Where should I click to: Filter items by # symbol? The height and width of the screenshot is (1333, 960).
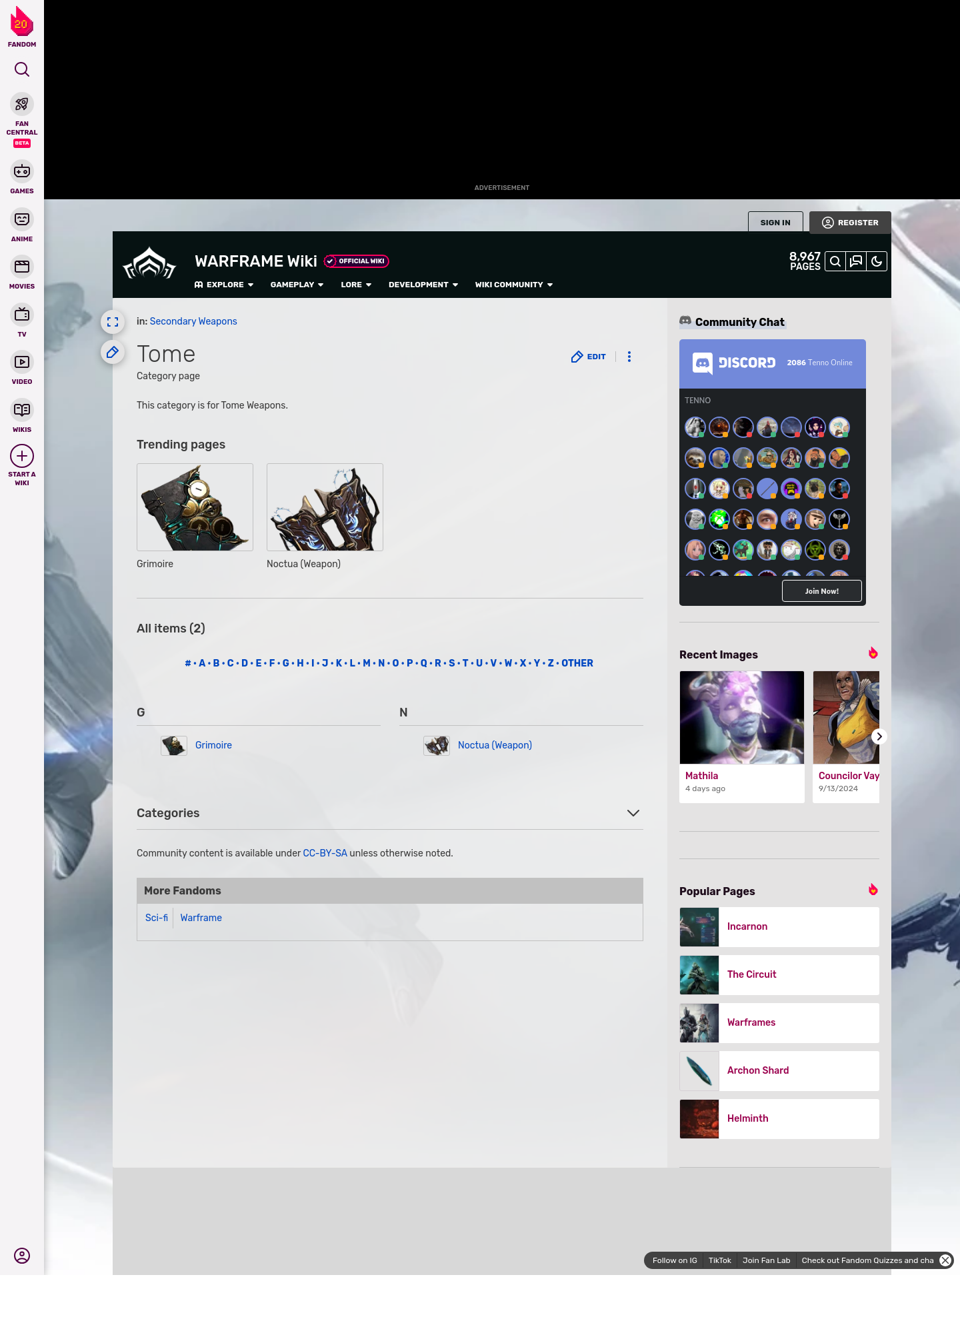[x=188, y=663]
